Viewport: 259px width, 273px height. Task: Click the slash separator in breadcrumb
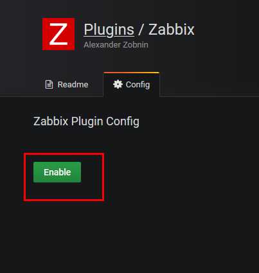click(141, 30)
